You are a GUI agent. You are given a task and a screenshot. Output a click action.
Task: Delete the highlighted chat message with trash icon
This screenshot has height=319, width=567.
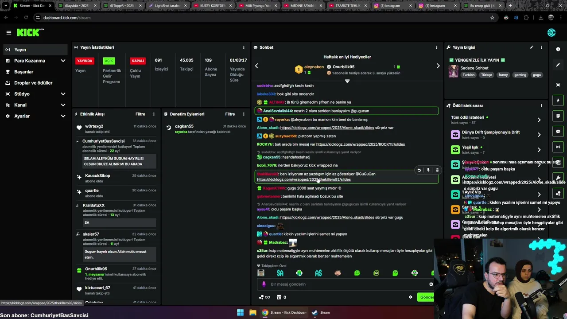(x=437, y=170)
